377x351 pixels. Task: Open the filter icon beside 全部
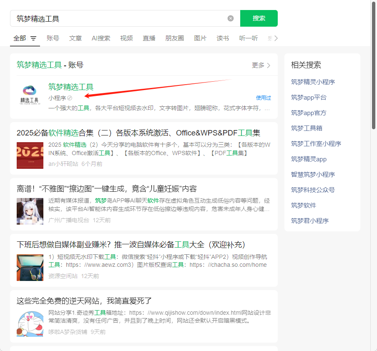(x=33, y=38)
